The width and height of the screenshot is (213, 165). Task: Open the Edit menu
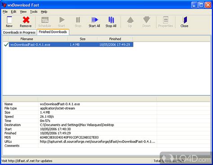click(13, 12)
